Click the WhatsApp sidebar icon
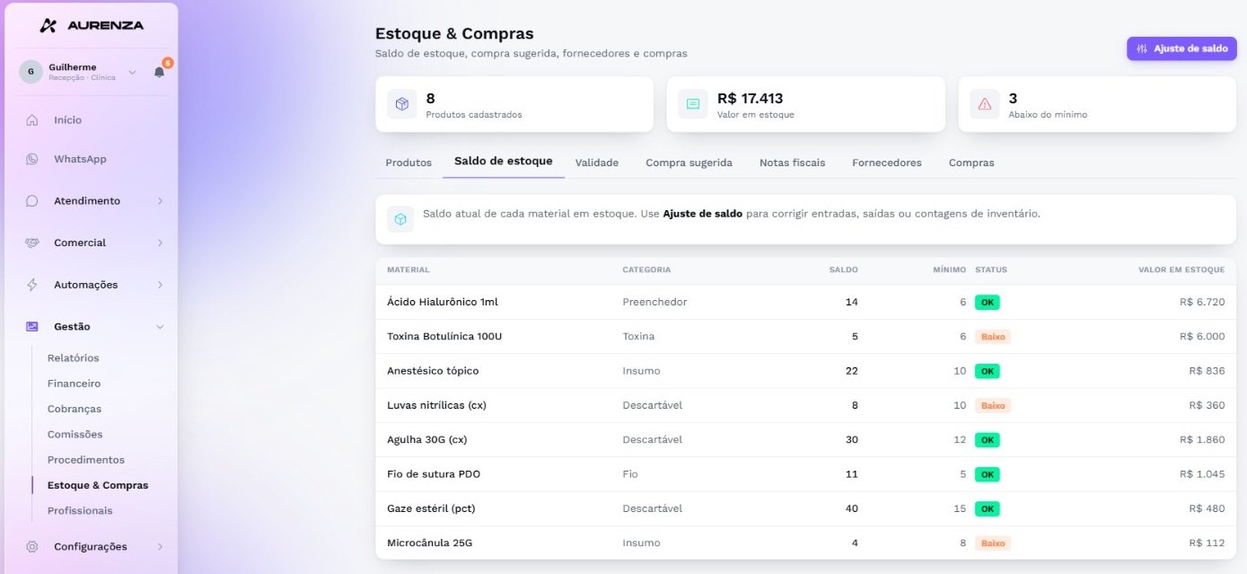The width and height of the screenshot is (1247, 574). tap(32, 159)
